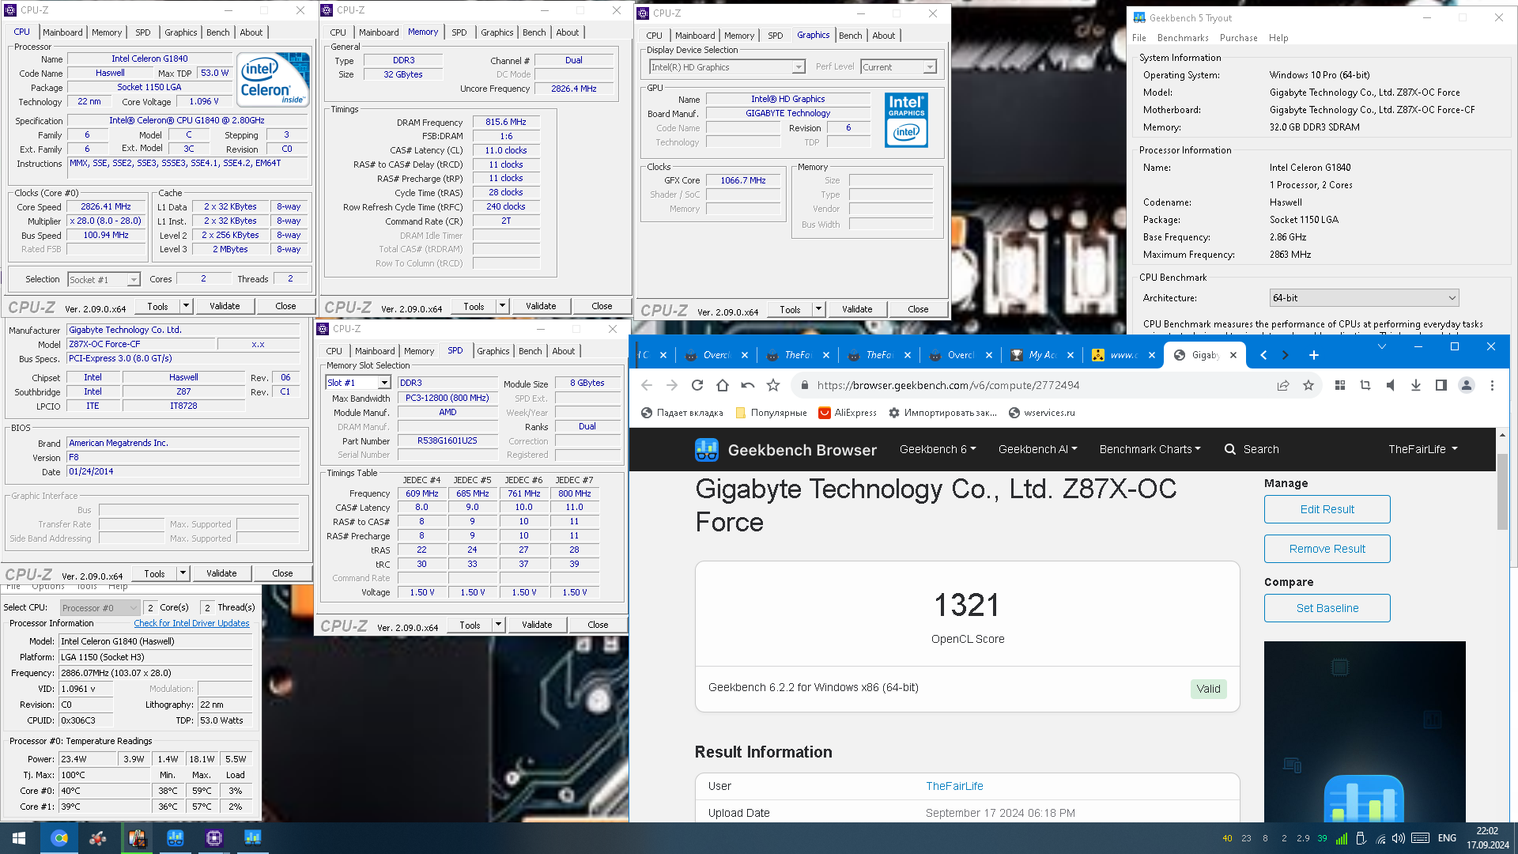Image resolution: width=1518 pixels, height=854 pixels.
Task: Open Check for Intel Driver Updates link
Action: pyautogui.click(x=191, y=623)
